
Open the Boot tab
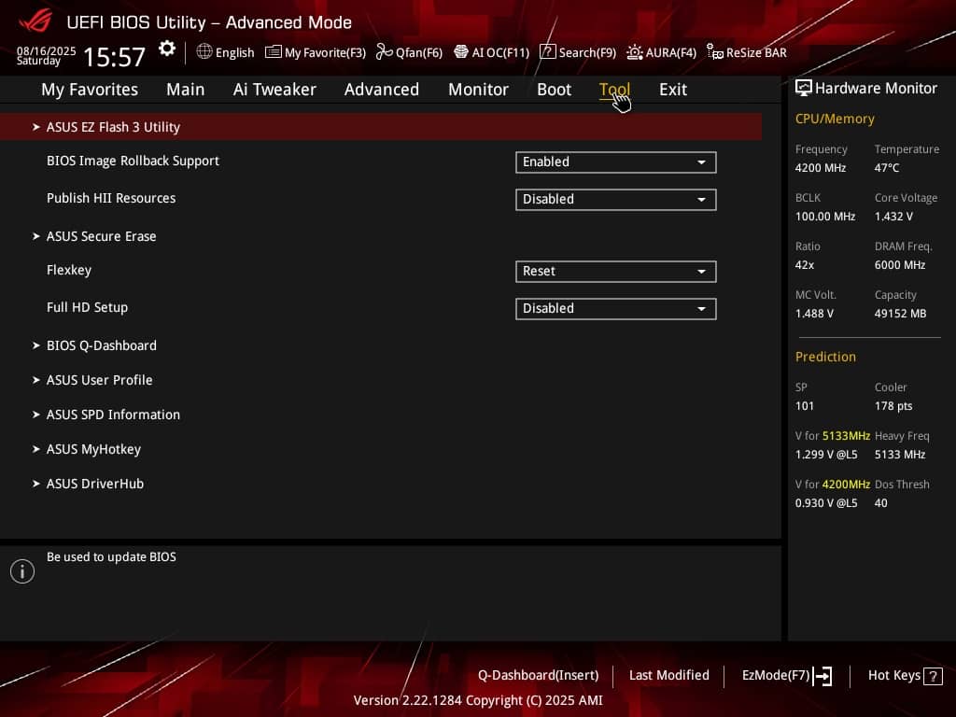click(x=555, y=90)
